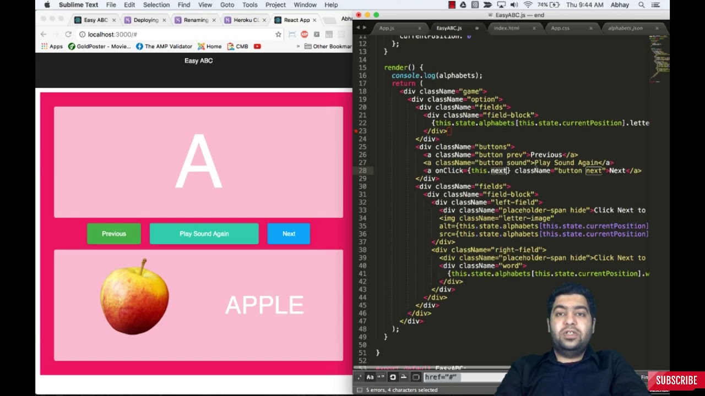
Task: Toggle highlight matches option in find bar
Action: pos(416,377)
